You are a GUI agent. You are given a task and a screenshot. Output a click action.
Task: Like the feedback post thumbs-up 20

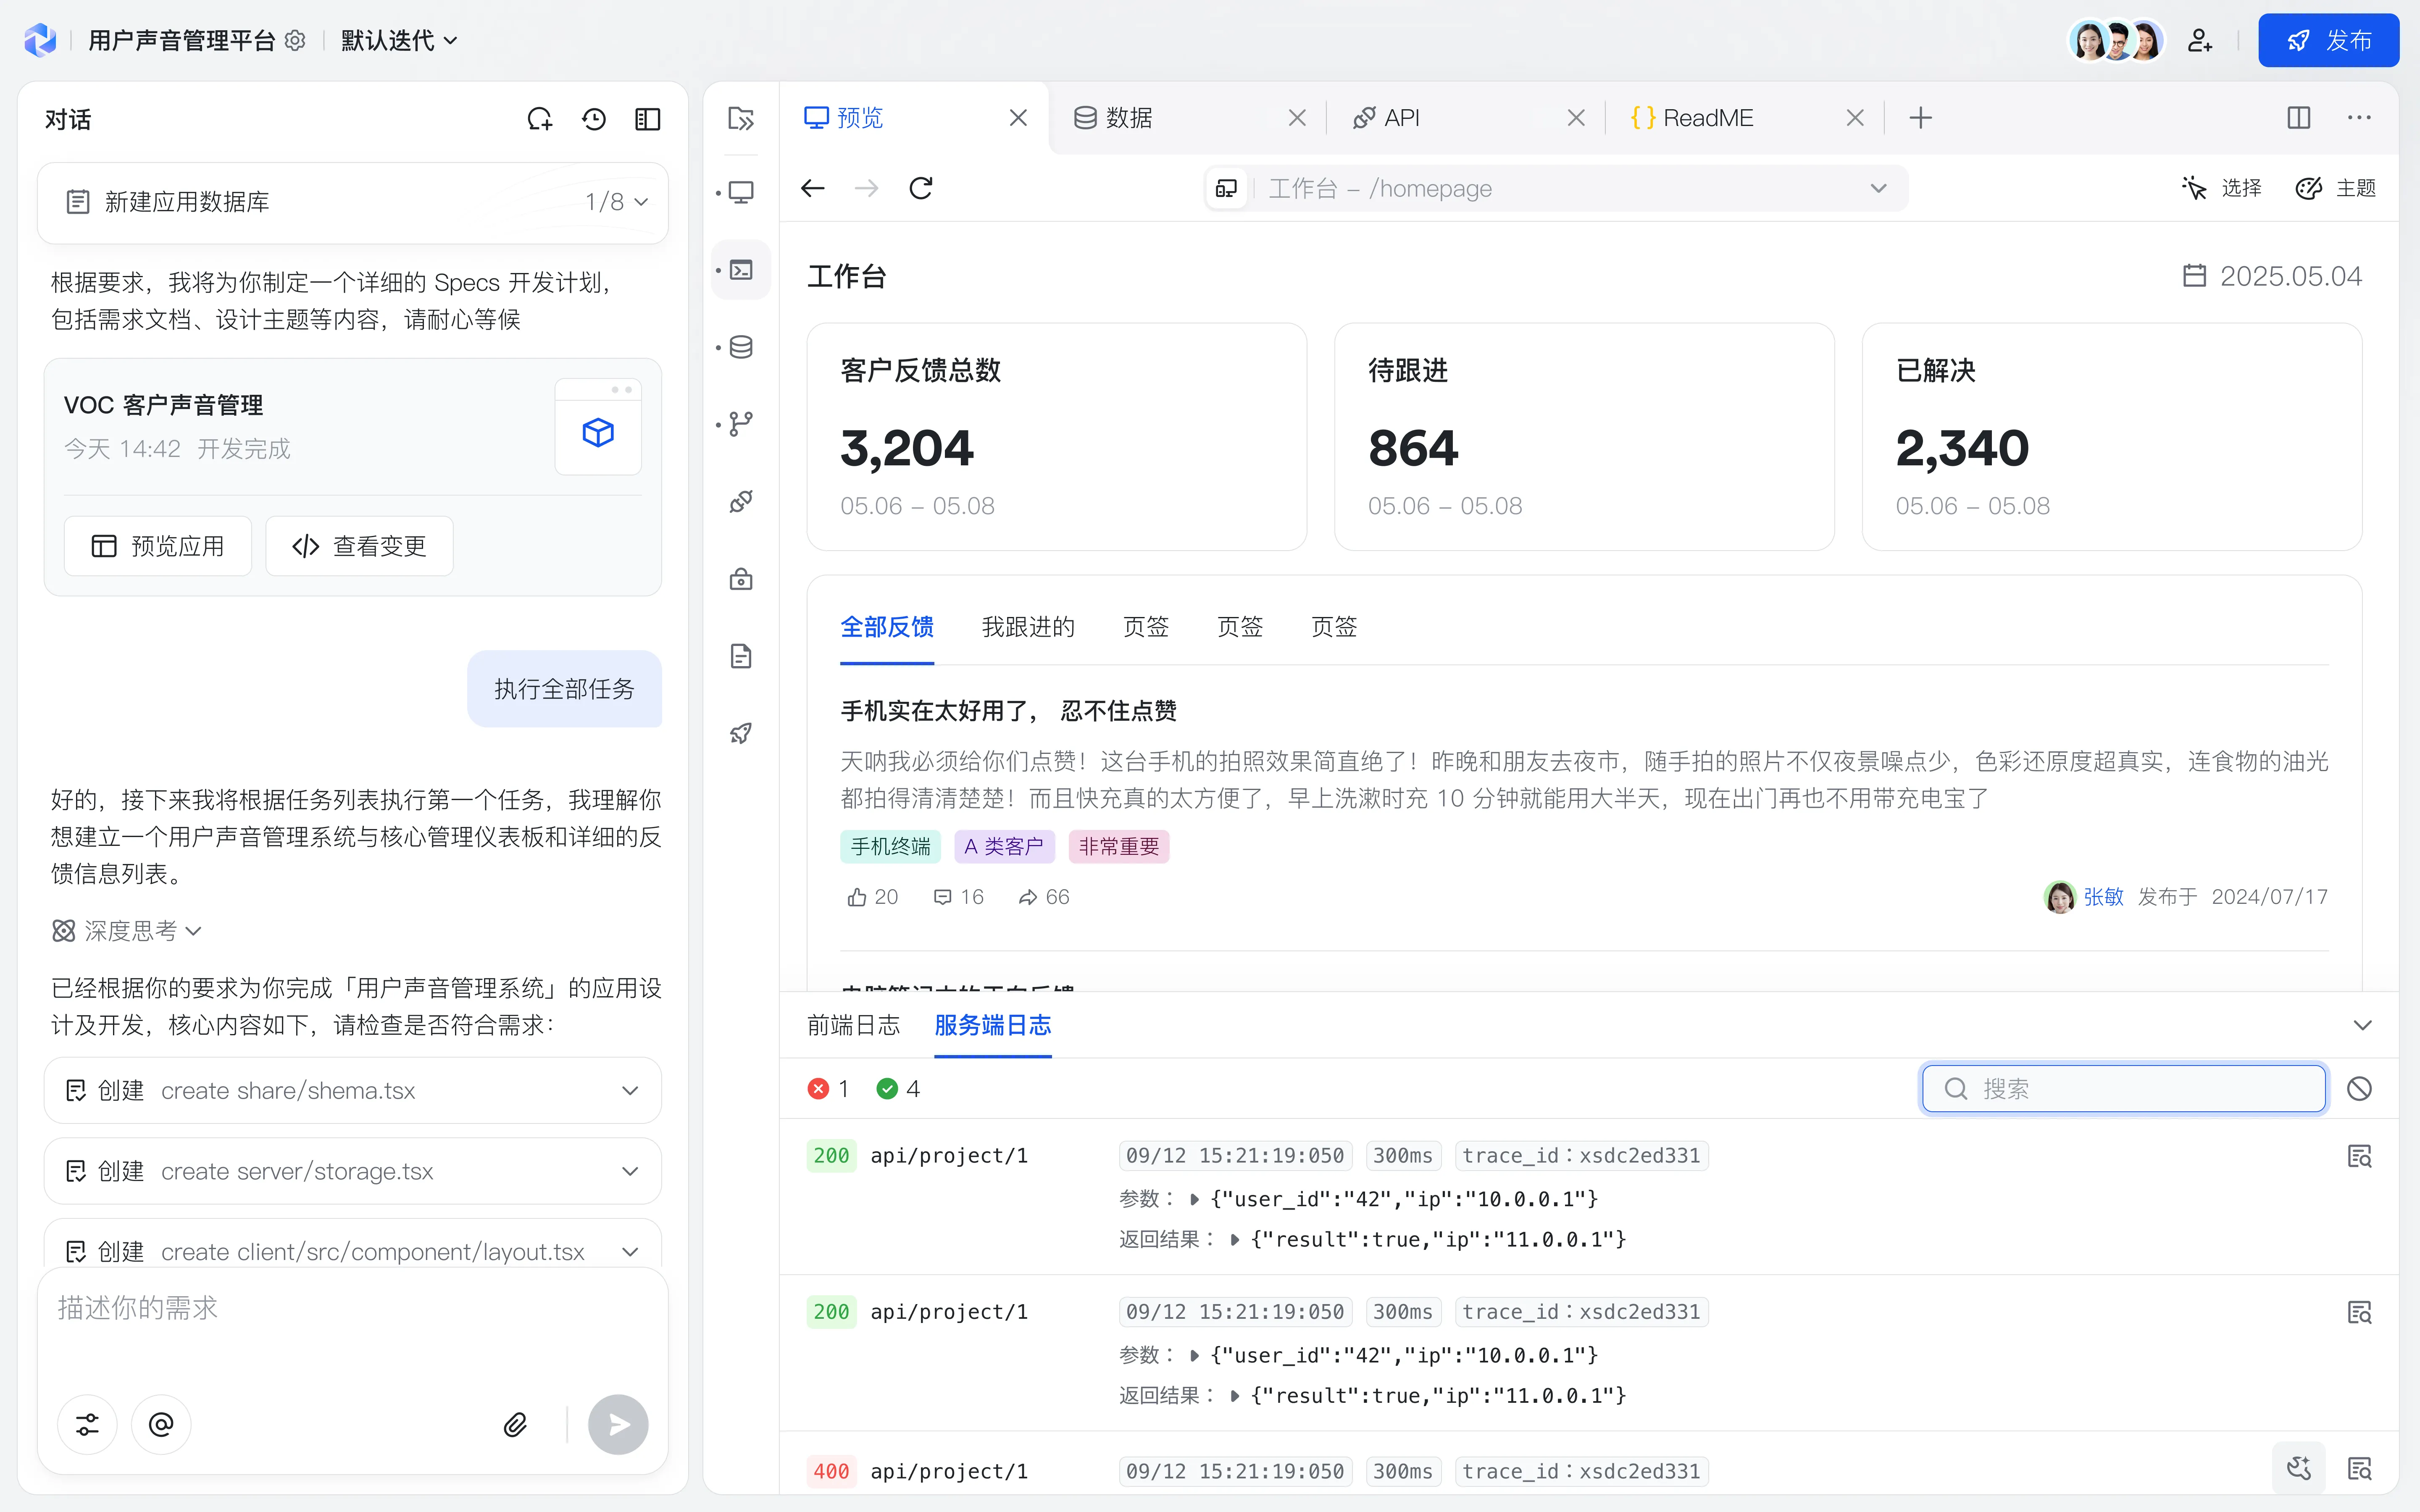pyautogui.click(x=872, y=897)
